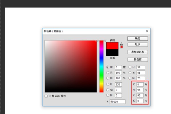Click the M input field showing 96
The width and height of the screenshot is (171, 114).
click(x=140, y=90)
